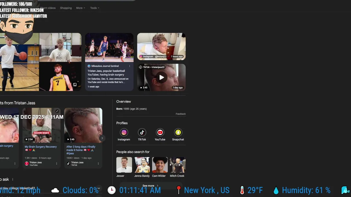
Task: Show next videos with carousel arrow
Action: tap(102, 138)
